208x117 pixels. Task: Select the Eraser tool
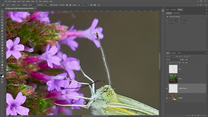click(2, 42)
